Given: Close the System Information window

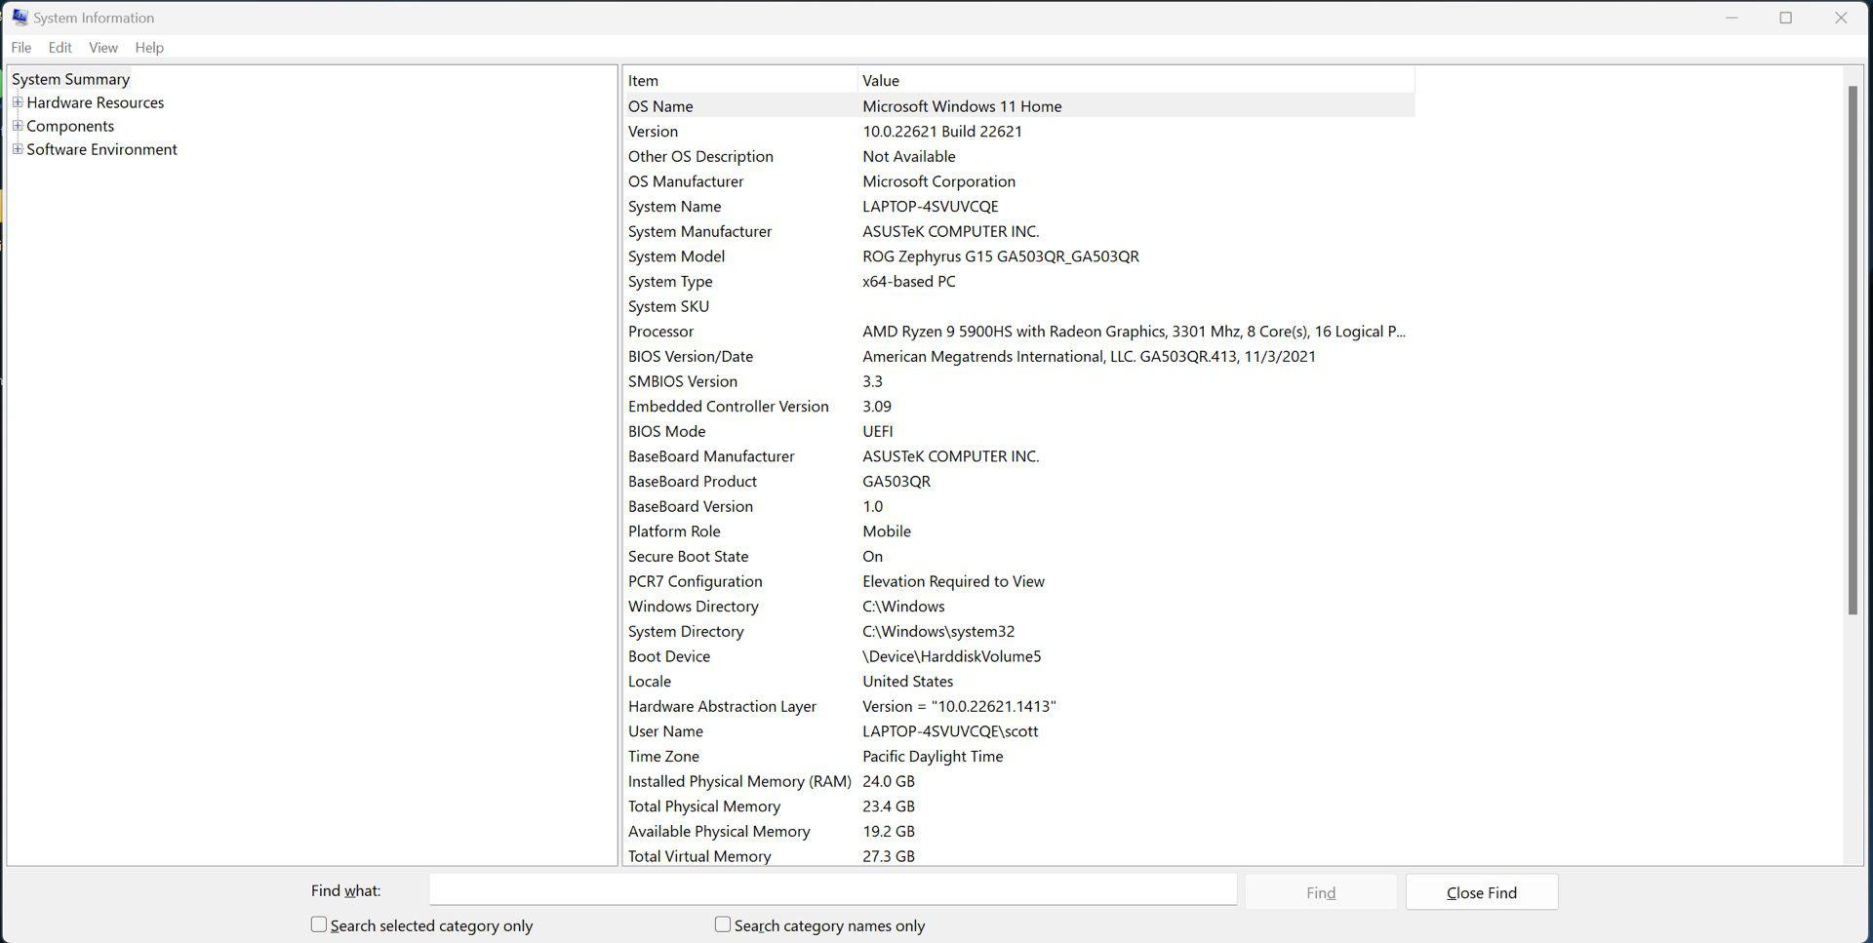Looking at the screenshot, I should (1841, 18).
